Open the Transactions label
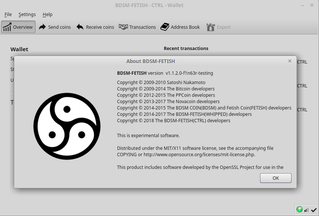Screen dimensions: 319x216 coord(142,27)
